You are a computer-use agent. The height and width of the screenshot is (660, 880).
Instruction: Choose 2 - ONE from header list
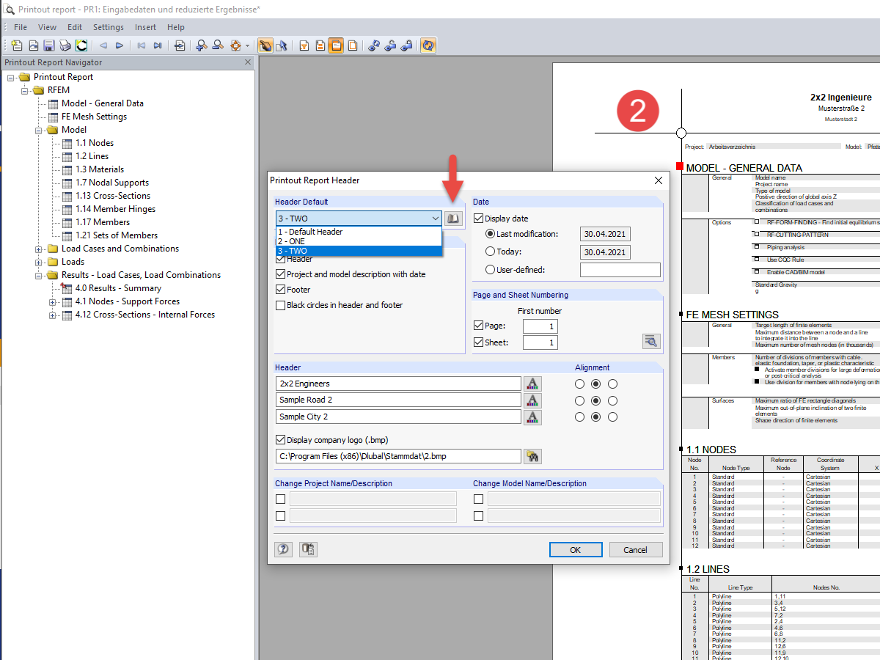coord(359,241)
